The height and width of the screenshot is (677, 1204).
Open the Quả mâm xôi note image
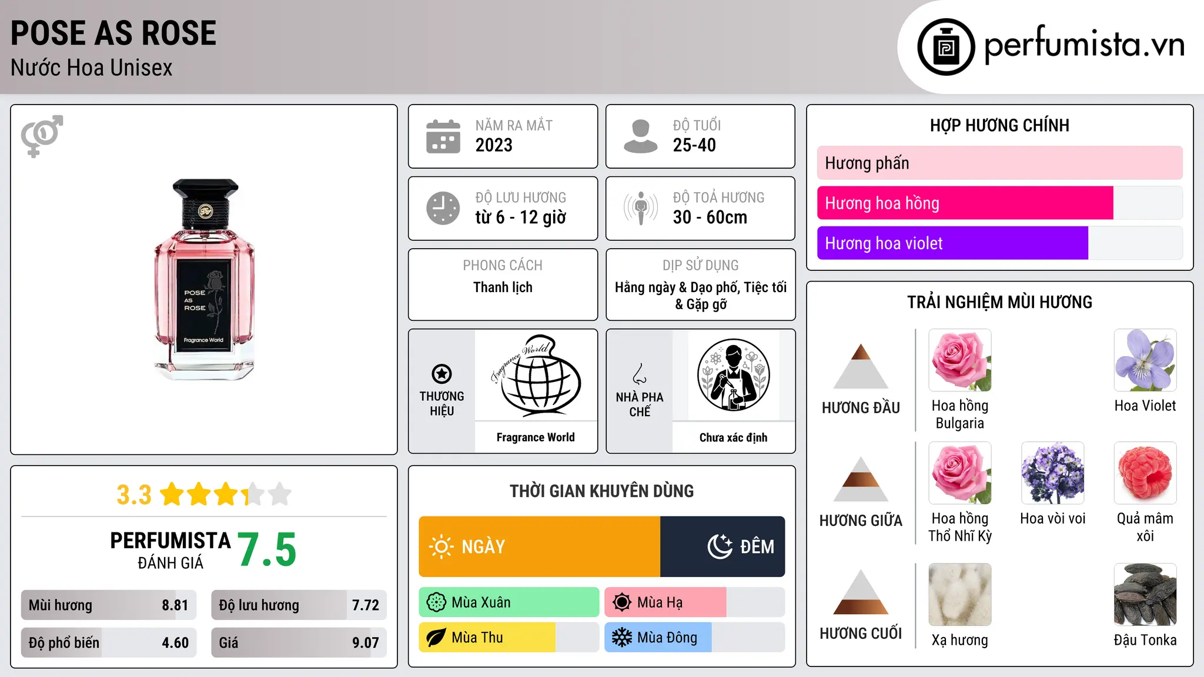click(1145, 473)
